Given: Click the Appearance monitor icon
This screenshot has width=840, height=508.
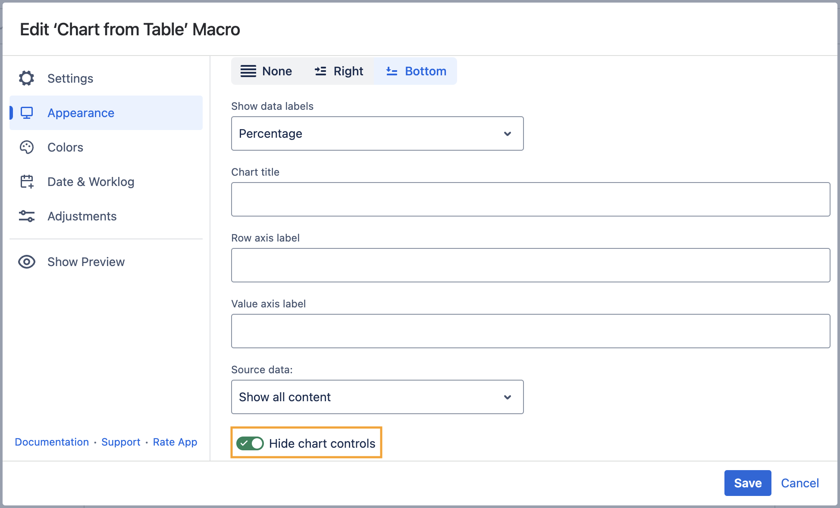Looking at the screenshot, I should [27, 113].
